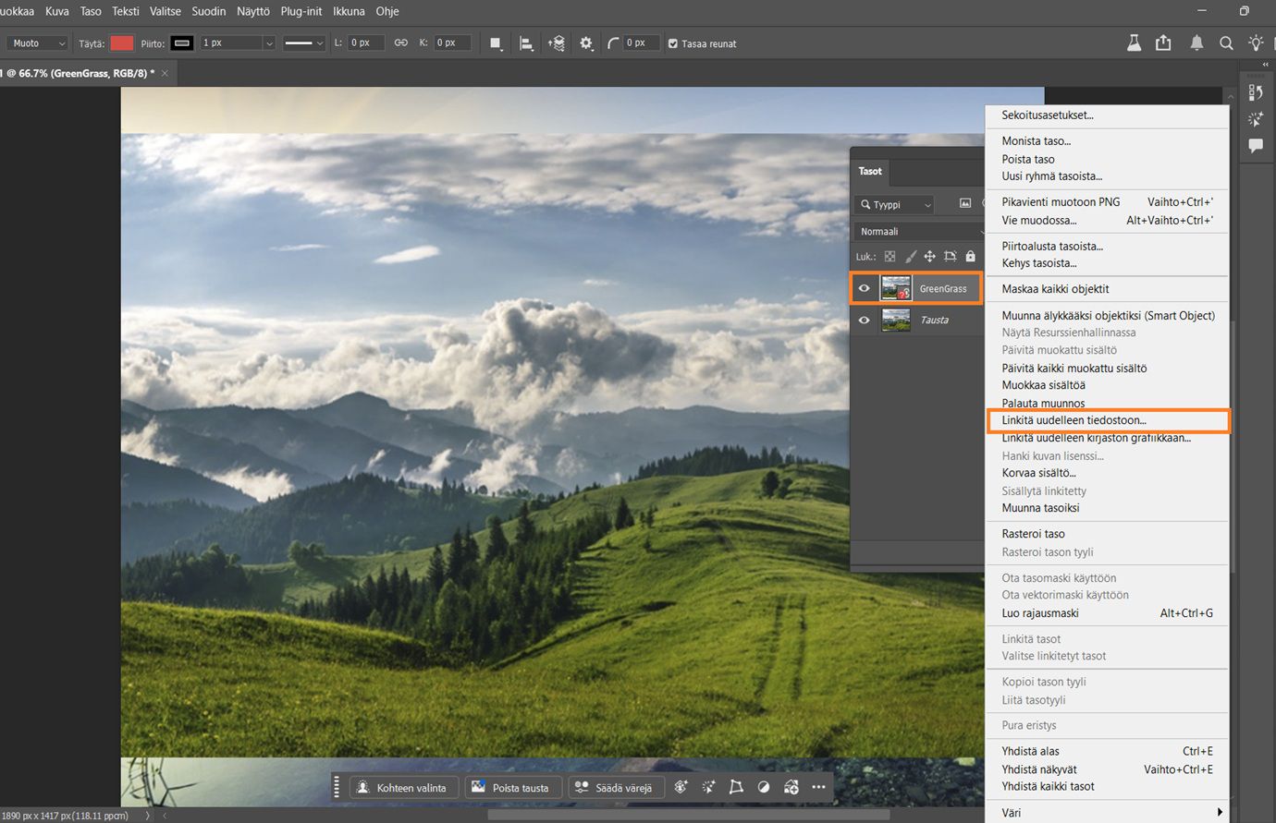1276x823 pixels.
Task: Choose Linkitä uudelleen tiedostoon from context menu
Action: (x=1074, y=420)
